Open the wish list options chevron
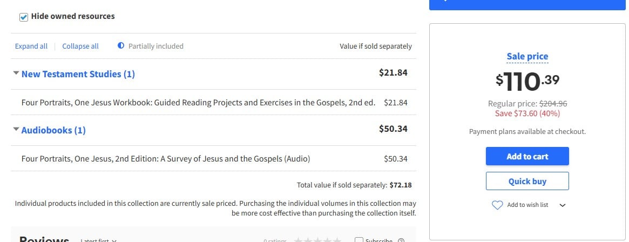 pos(562,205)
